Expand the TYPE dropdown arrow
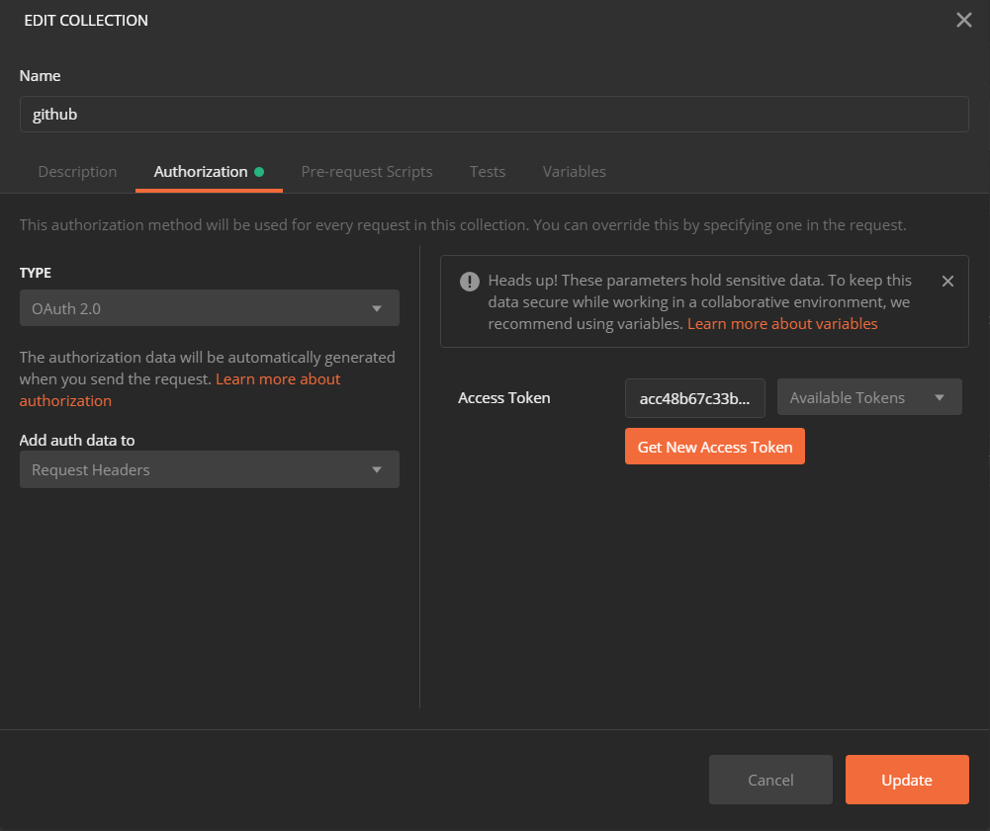This screenshot has width=990, height=831. point(377,308)
